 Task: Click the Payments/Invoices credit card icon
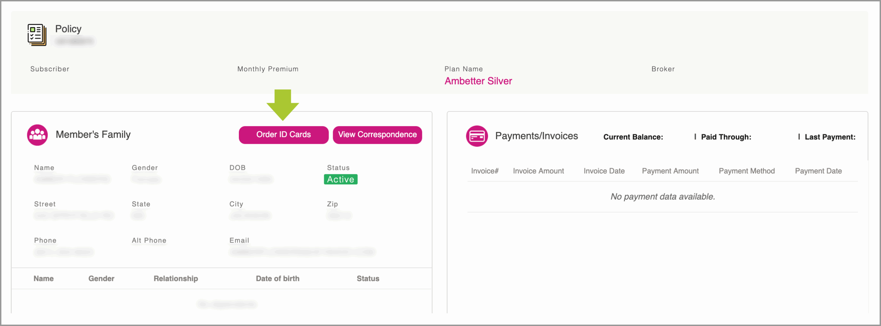477,136
